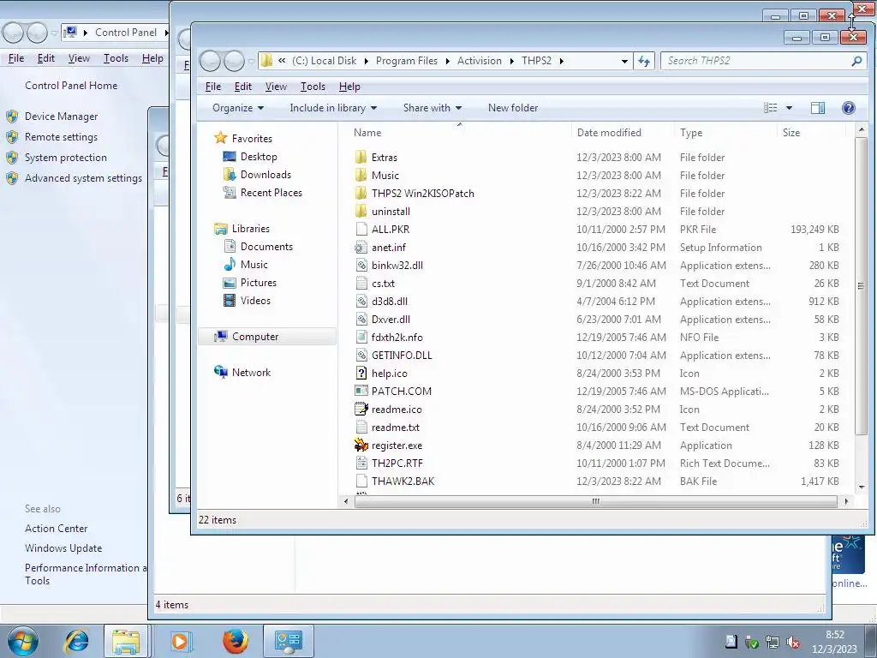
Task: Select the binkw32.dll file icon
Action: coord(361,266)
